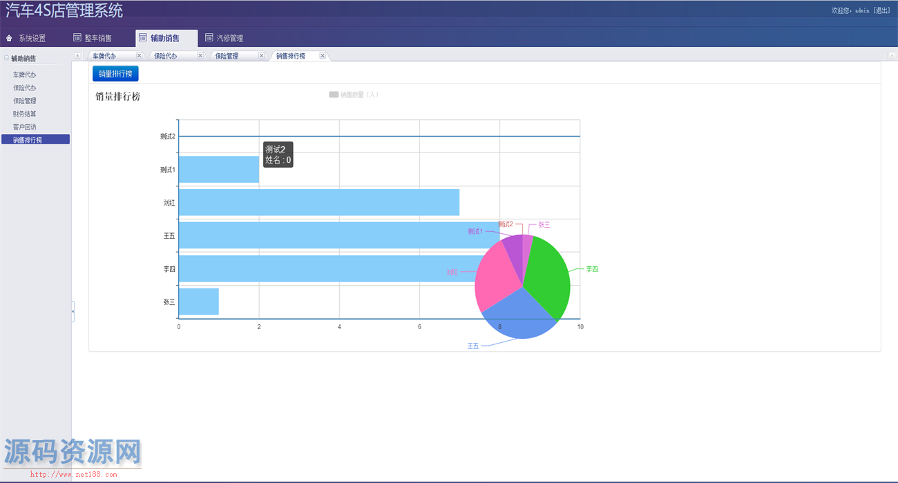Close the 车牌代办 tab
The image size is (898, 483).
[x=139, y=56]
